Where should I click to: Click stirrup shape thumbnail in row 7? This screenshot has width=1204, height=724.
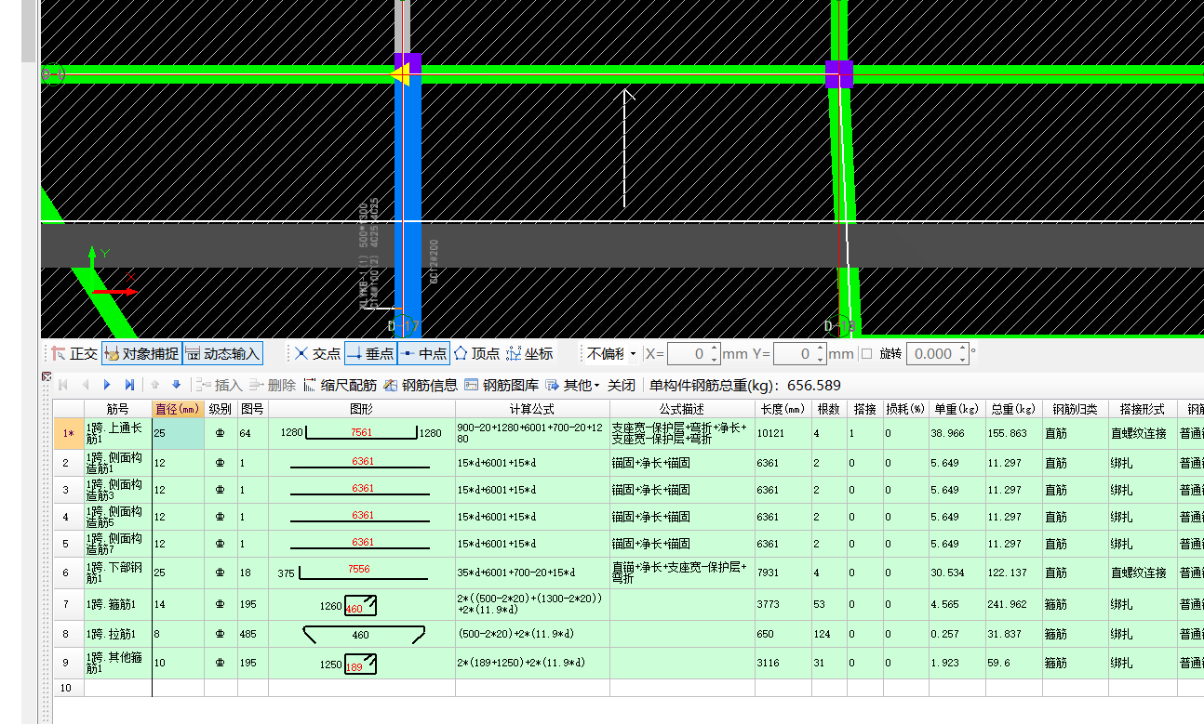(362, 605)
